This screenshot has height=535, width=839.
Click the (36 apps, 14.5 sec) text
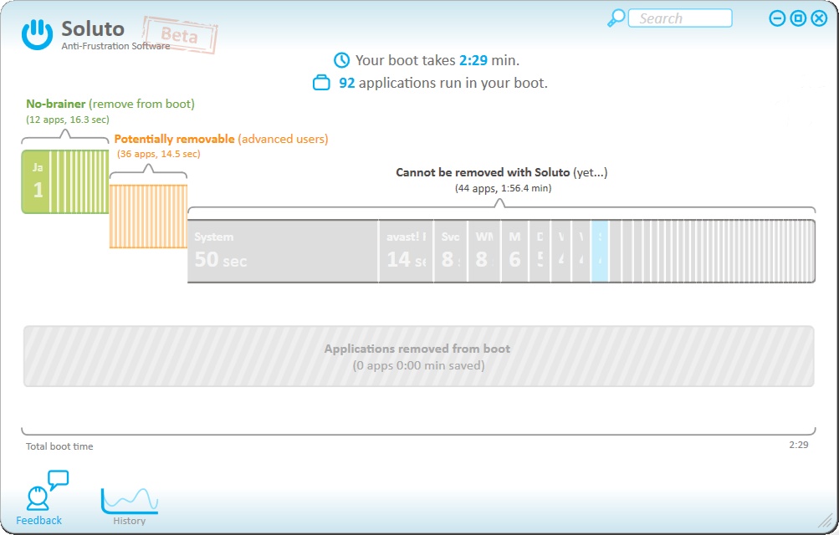click(x=159, y=154)
